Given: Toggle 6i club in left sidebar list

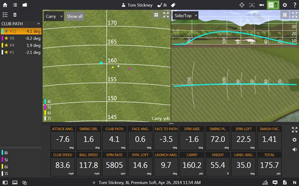Looking at the screenshot, I should coord(5,167).
